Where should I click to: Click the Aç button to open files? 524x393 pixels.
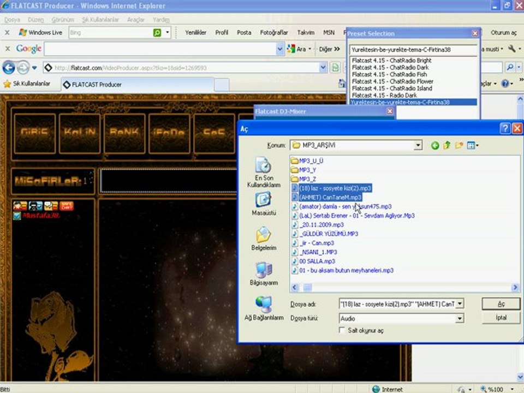coord(501,303)
